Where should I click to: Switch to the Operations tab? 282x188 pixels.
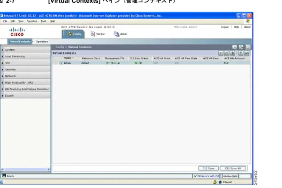[x=42, y=42]
